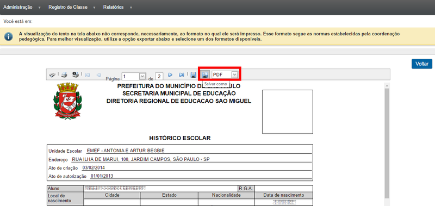Open the Relatórios menu

[x=114, y=7]
